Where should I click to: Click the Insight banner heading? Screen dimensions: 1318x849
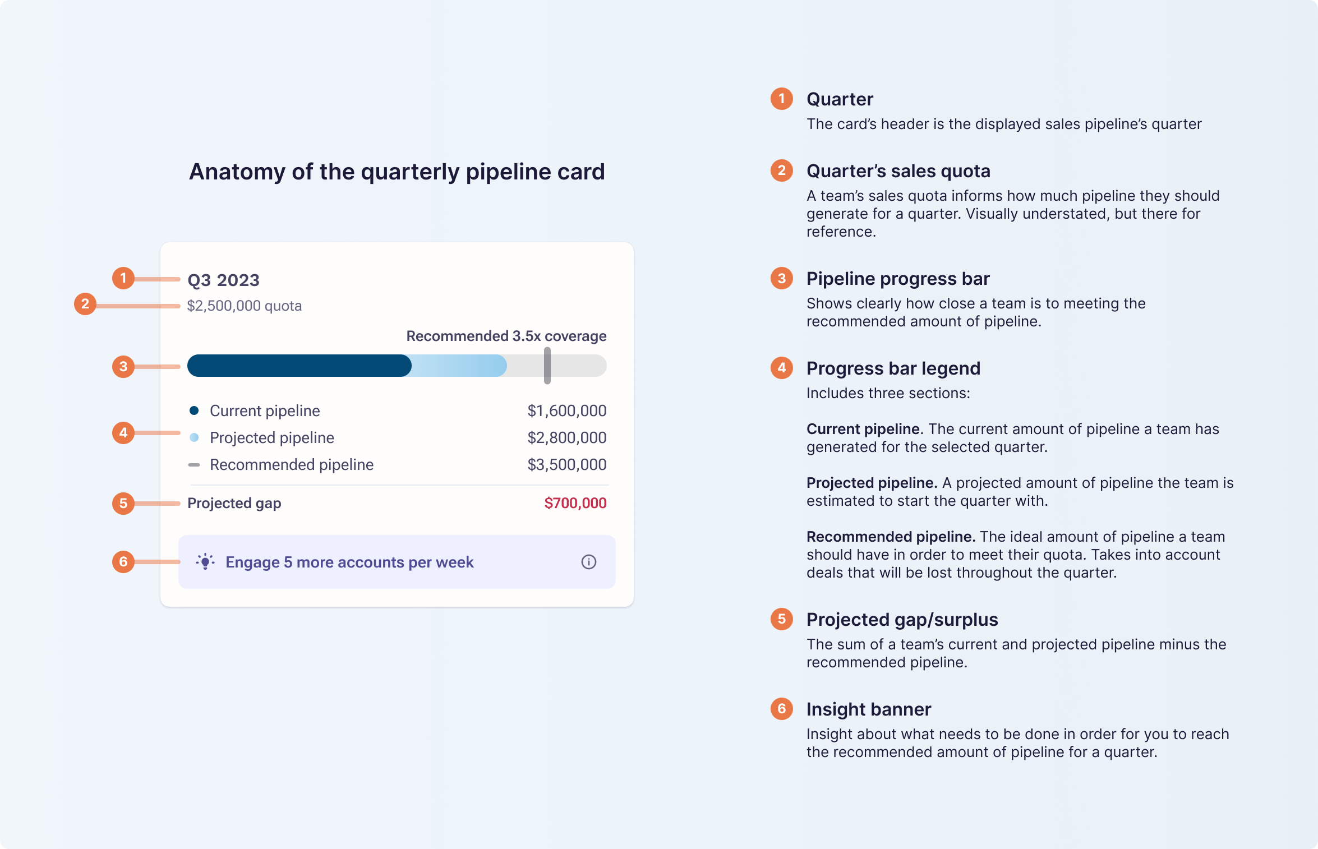click(x=868, y=709)
